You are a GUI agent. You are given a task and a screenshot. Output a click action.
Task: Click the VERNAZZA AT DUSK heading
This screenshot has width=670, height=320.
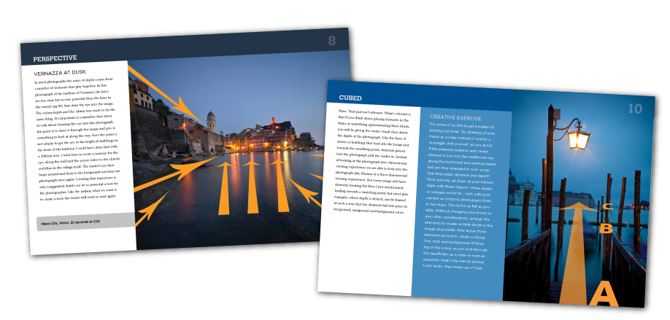click(64, 73)
